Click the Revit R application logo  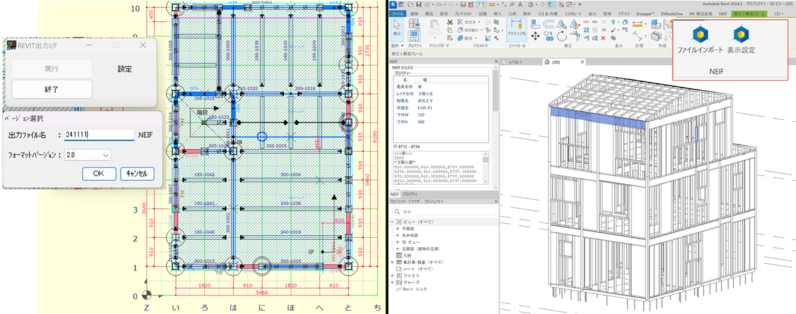point(393,4)
